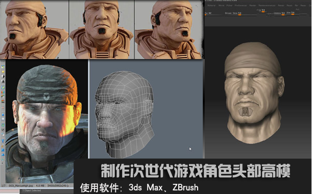Viewport: 312px width, 194px height.
Task: Select the front-facing clay bust render
Action: pyautogui.click(x=102, y=30)
